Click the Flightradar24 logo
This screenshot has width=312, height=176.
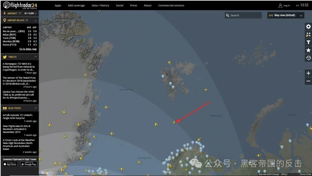pyautogui.click(x=20, y=5)
